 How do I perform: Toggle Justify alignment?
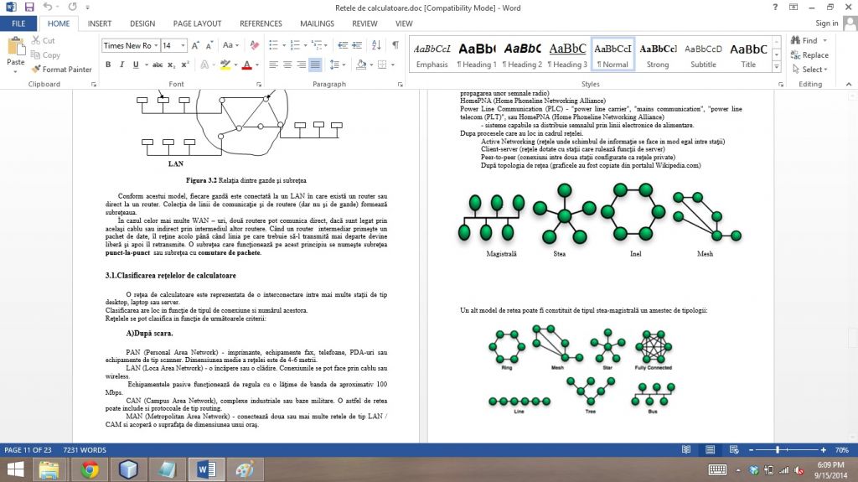tap(315, 65)
